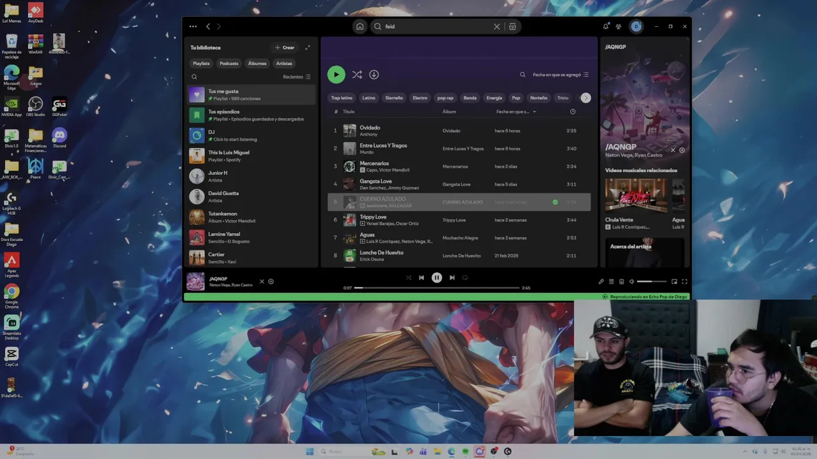The width and height of the screenshot is (817, 459).
Task: Open the Recientes sort dropdown
Action: click(x=297, y=77)
